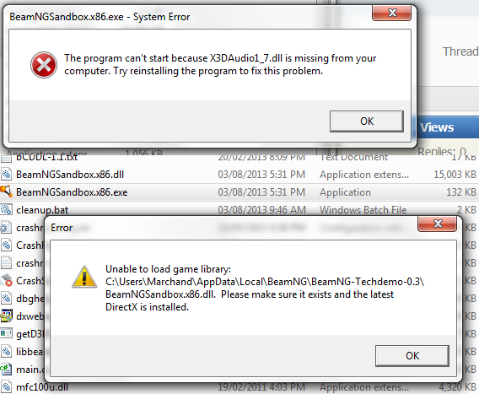Select the BCDDL-1.1.txt file entry

[x=46, y=157]
